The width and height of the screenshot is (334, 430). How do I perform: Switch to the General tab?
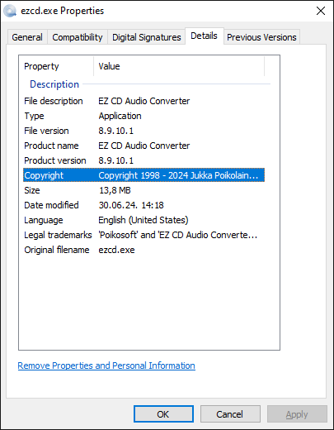27,37
